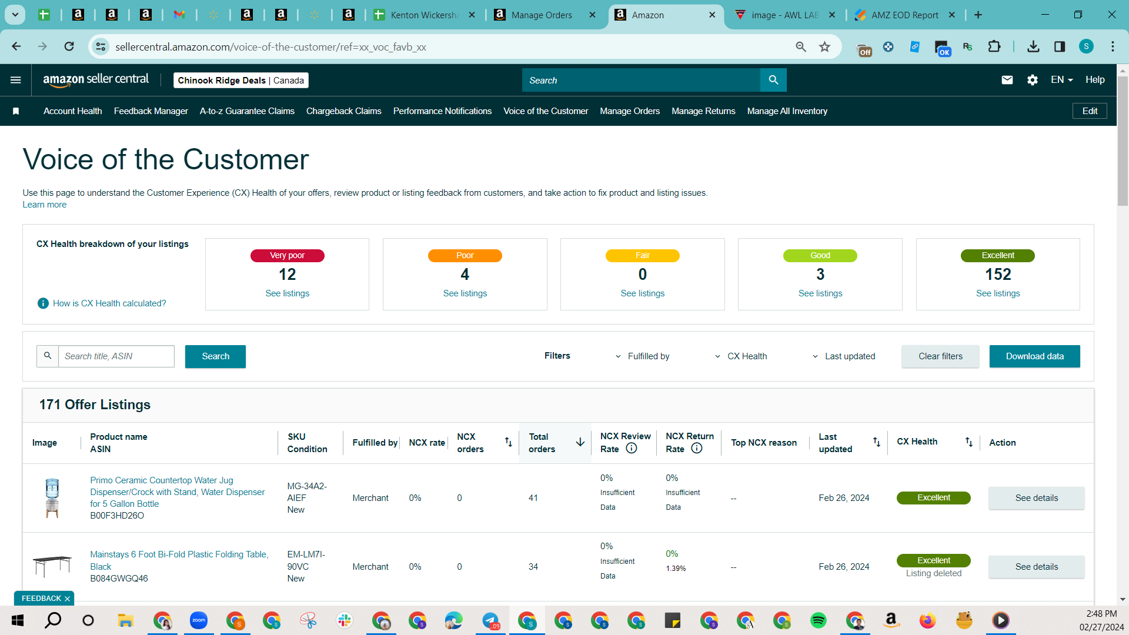The width and height of the screenshot is (1129, 635).
Task: Close the FEEDBACK tab widget
Action: pos(67,599)
